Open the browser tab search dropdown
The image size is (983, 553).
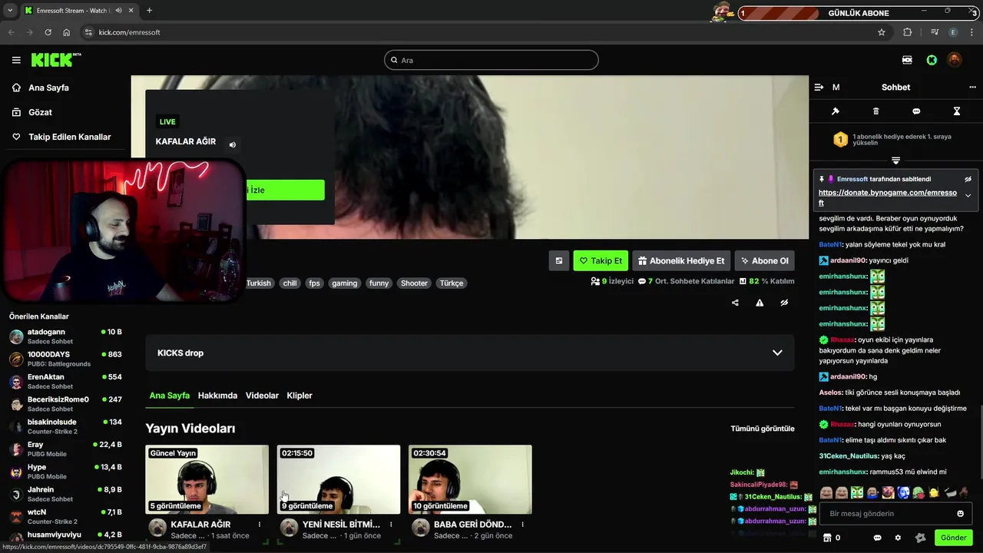click(x=10, y=11)
